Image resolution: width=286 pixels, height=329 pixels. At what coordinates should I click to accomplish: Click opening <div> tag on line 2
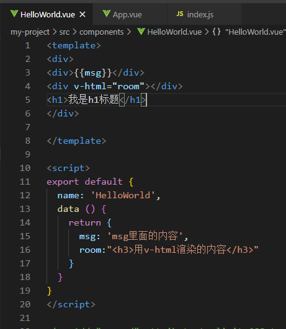[60, 59]
